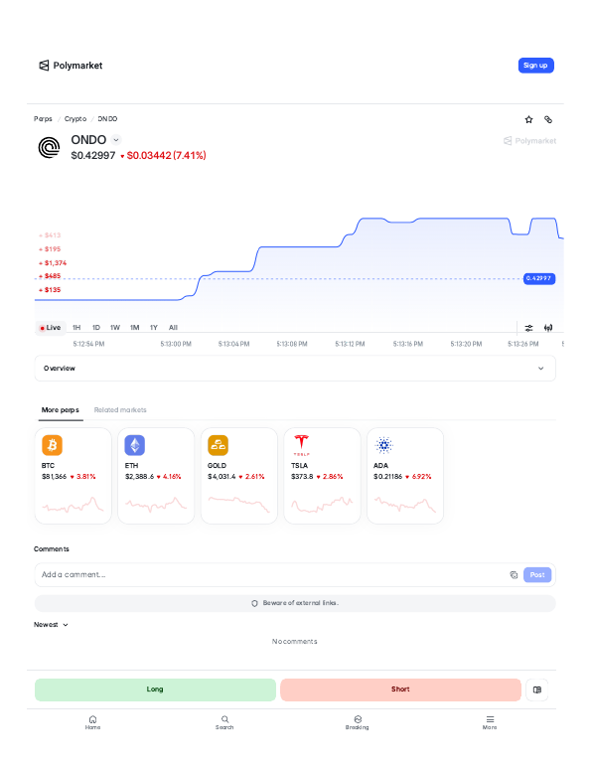
Task: Click the $0.42997 current price text
Action: click(x=93, y=156)
